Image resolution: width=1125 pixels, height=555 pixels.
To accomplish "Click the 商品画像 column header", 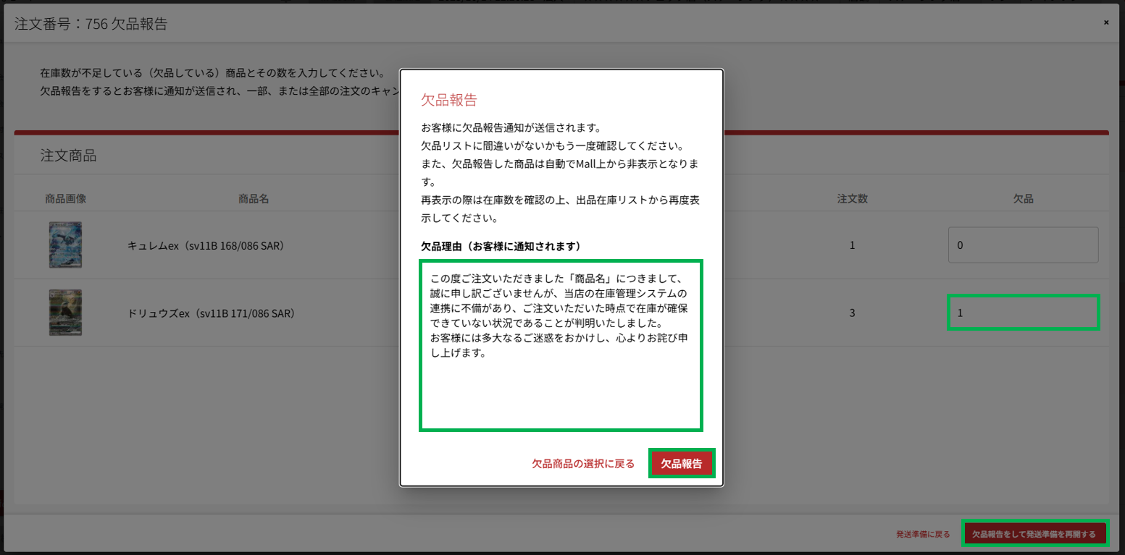I will pos(65,199).
